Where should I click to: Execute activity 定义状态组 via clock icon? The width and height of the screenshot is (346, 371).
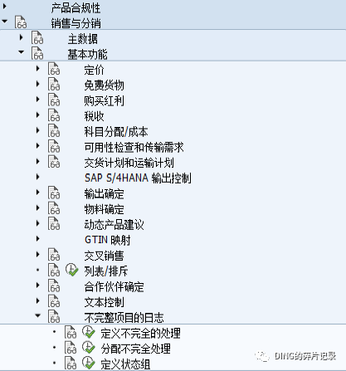pos(89,363)
